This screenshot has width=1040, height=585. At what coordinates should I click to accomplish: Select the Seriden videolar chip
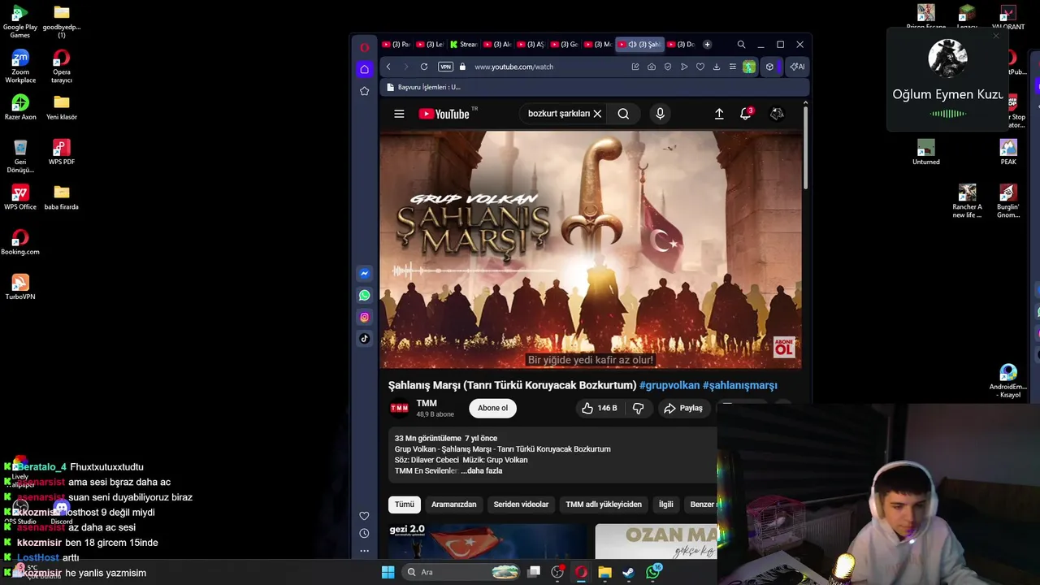coord(521,505)
